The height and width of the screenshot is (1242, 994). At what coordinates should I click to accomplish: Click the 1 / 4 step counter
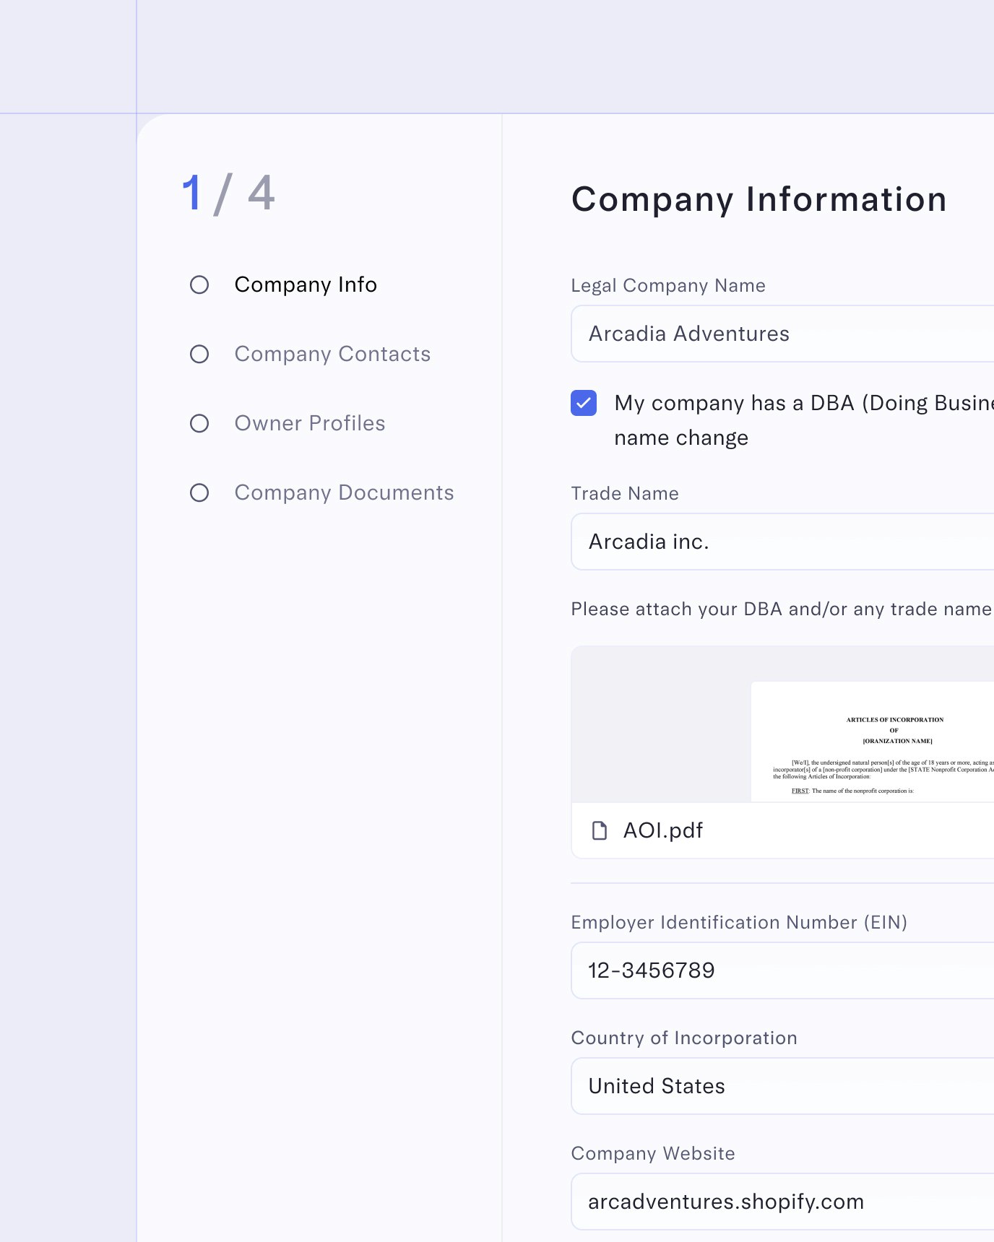pyautogui.click(x=228, y=194)
